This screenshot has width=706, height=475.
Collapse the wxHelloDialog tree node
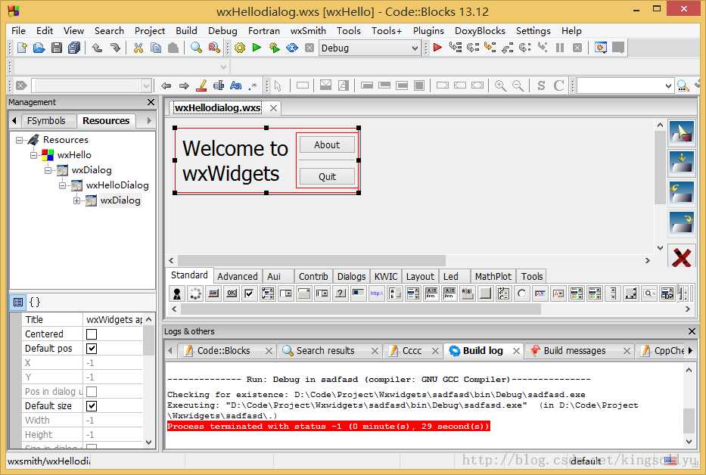pyautogui.click(x=63, y=185)
